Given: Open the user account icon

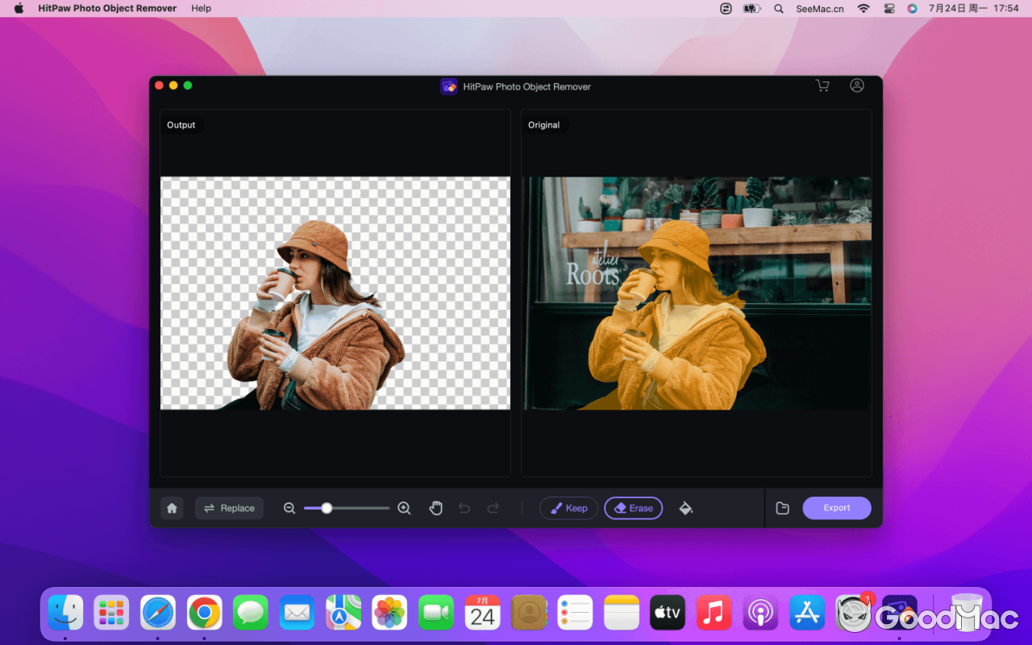Looking at the screenshot, I should click(x=857, y=85).
